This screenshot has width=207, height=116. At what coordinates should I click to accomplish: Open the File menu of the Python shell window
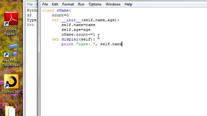tap(30, 4)
